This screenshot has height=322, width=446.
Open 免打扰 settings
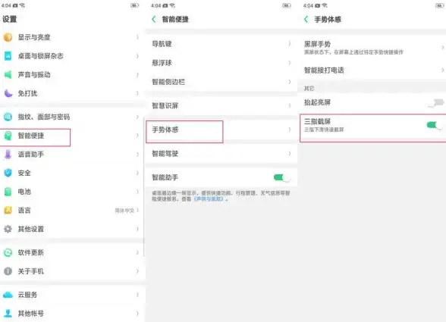(73, 93)
